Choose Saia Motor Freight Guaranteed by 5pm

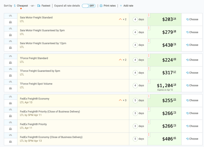pyautogui.click(x=192, y=32)
